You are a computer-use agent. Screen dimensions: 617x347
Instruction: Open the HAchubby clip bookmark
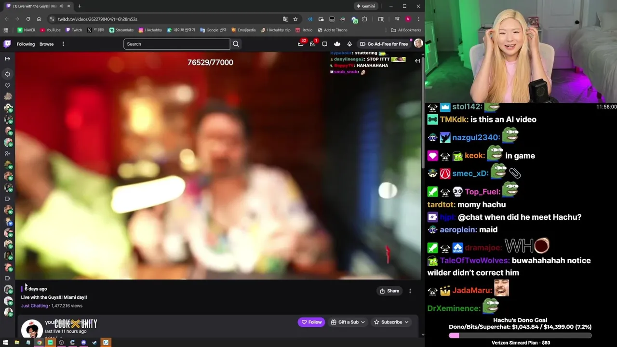(275, 30)
